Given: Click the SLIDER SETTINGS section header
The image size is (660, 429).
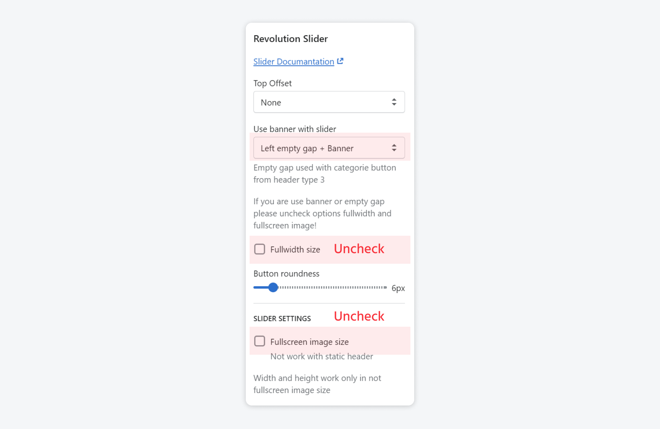Looking at the screenshot, I should [282, 319].
